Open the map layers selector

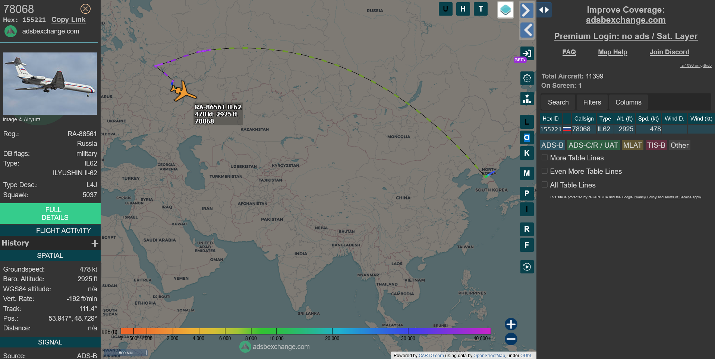(x=505, y=10)
